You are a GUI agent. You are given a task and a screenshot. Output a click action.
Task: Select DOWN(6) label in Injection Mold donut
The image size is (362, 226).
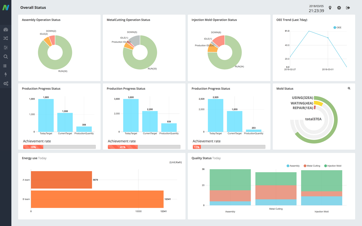pyautogui.click(x=216, y=33)
